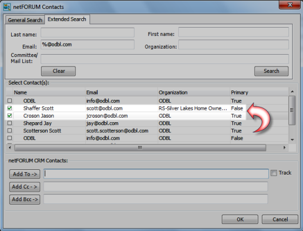303x231 pixels.
Task: Dismiss the dialog with Cancel button
Action: [x=280, y=219]
